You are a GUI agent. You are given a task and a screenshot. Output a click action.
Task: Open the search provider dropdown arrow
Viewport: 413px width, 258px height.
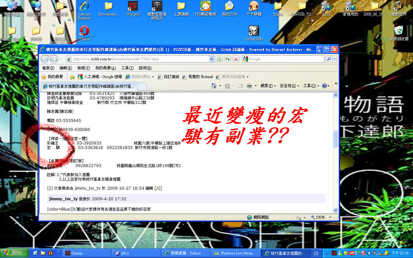[335, 59]
